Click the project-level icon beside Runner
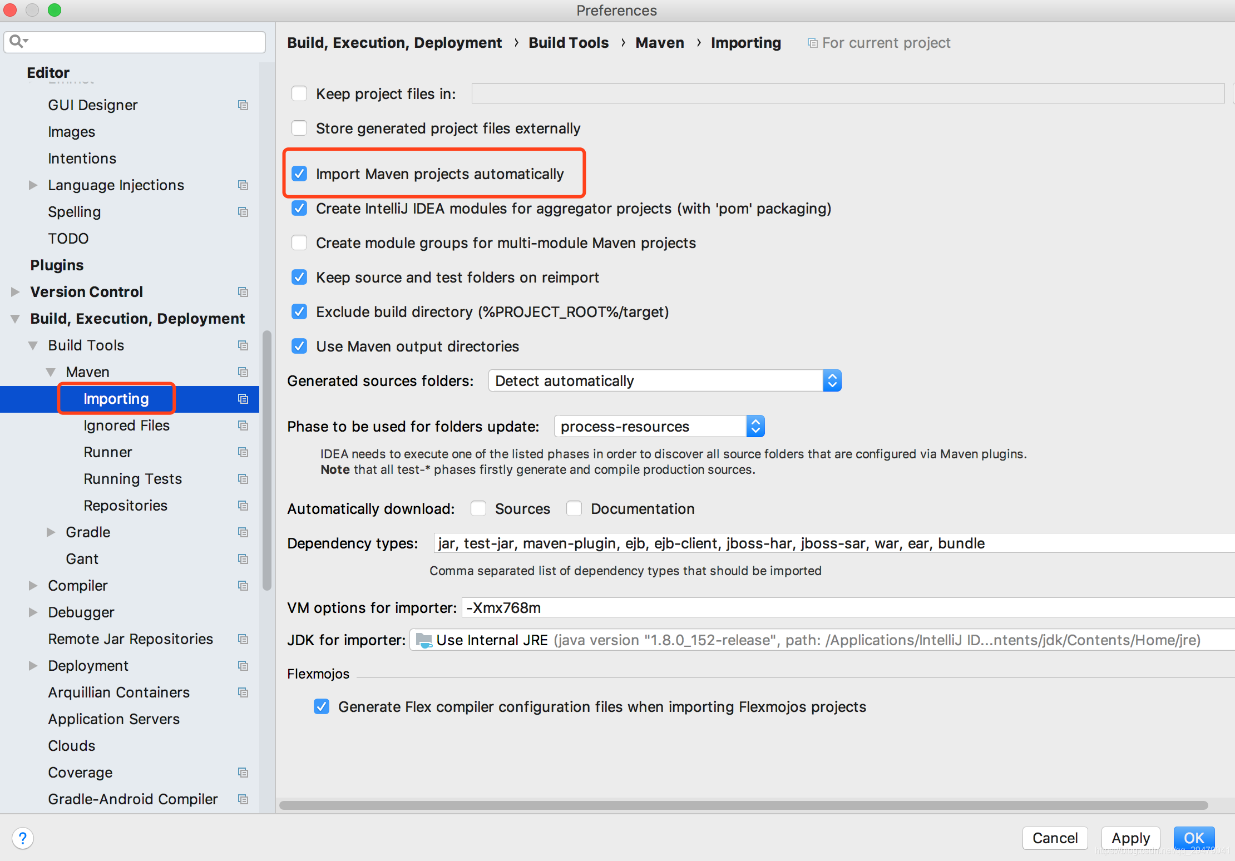 [x=243, y=452]
